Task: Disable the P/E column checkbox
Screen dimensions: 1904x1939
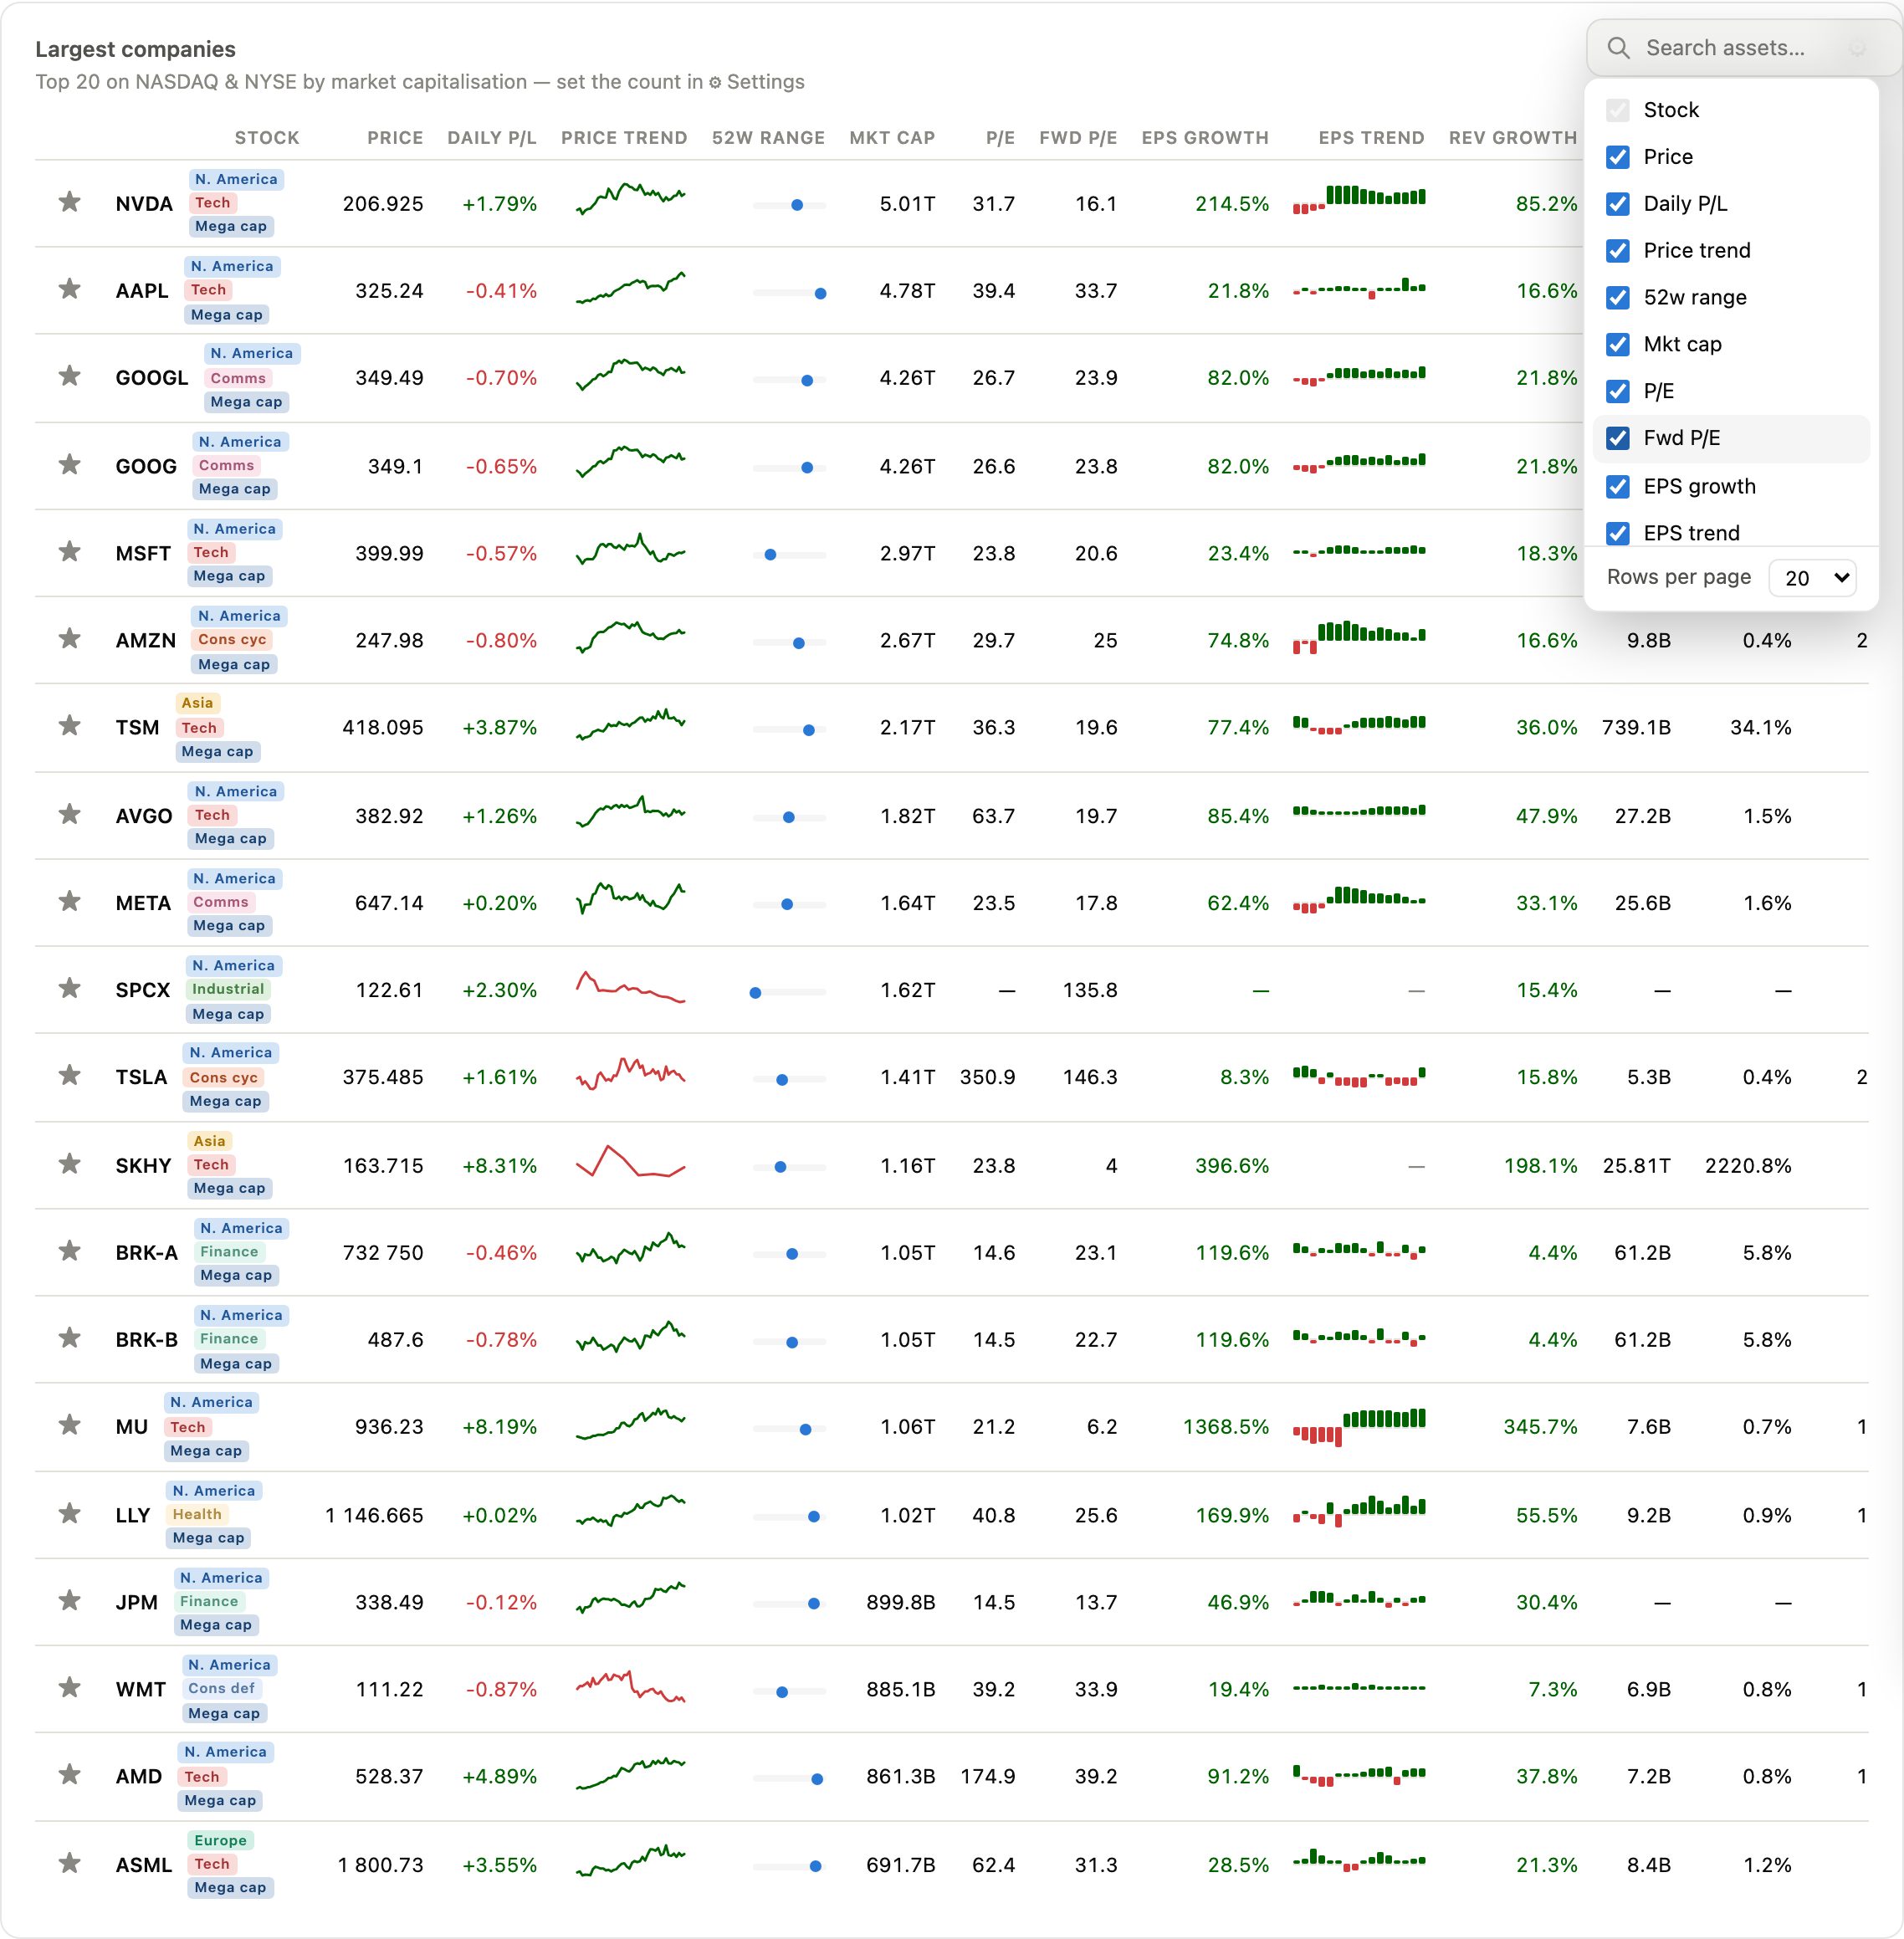Action: click(1618, 391)
